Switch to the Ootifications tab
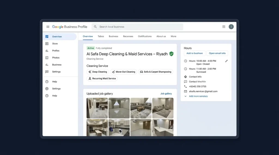 [x=145, y=36]
